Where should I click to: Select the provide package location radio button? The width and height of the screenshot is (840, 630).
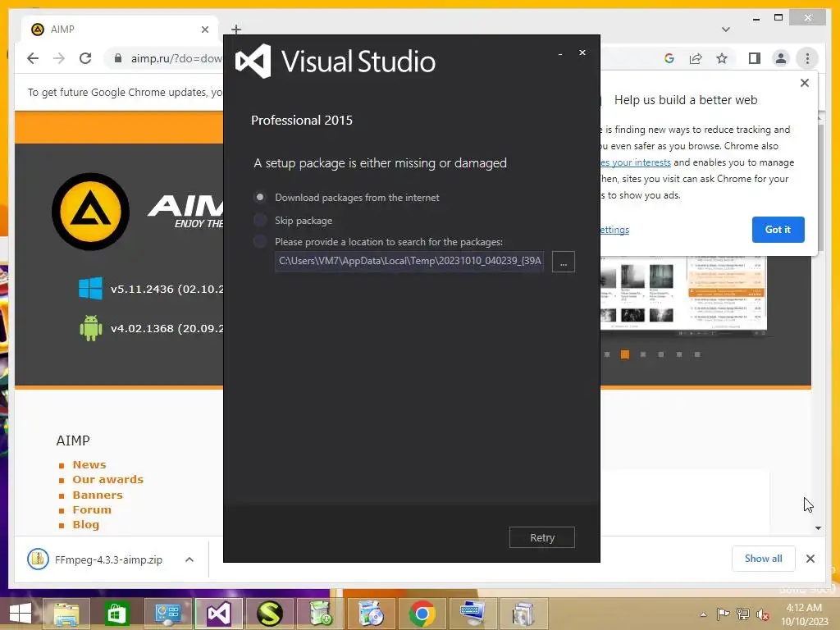point(260,242)
